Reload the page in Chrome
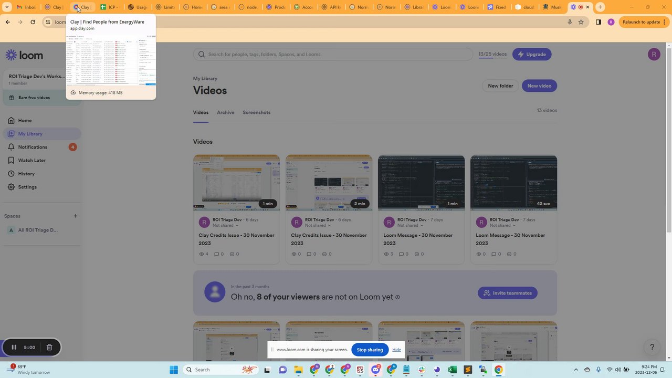672x378 pixels. 33,22
